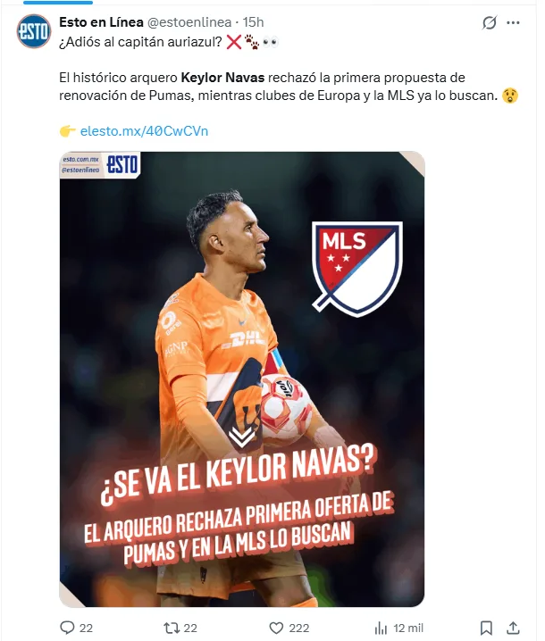Click the 222 likes count

click(x=299, y=628)
